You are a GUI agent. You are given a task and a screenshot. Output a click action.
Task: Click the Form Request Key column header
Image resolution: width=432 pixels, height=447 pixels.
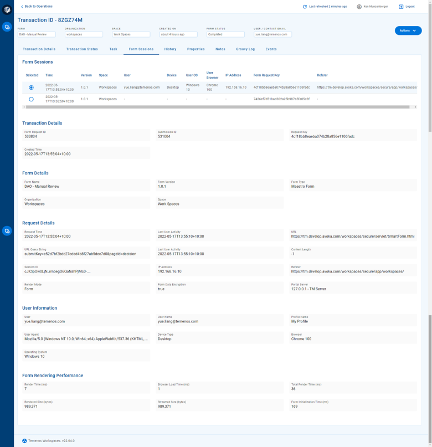[266, 75]
